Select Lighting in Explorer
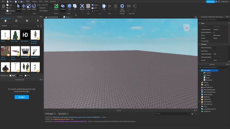The image size is (230, 129). point(206,85)
